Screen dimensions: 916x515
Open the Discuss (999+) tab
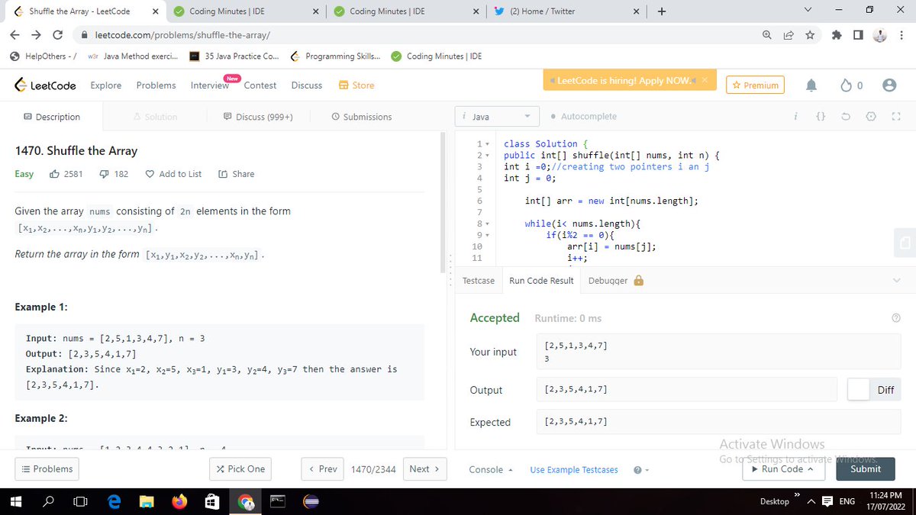[258, 117]
